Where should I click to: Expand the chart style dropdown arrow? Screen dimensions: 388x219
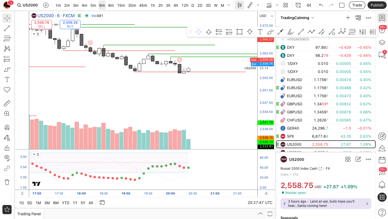coord(258,5)
